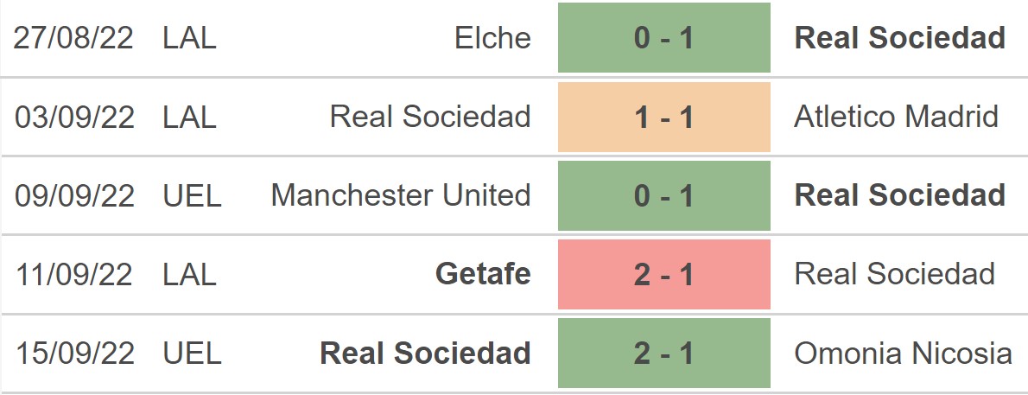Click the Getafe team name

coord(483,274)
